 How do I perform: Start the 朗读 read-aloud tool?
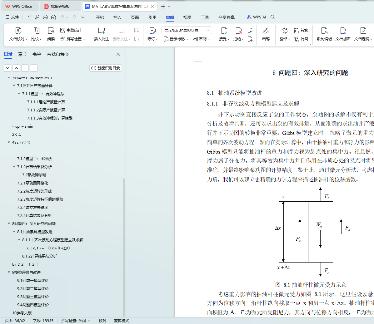pos(51,34)
